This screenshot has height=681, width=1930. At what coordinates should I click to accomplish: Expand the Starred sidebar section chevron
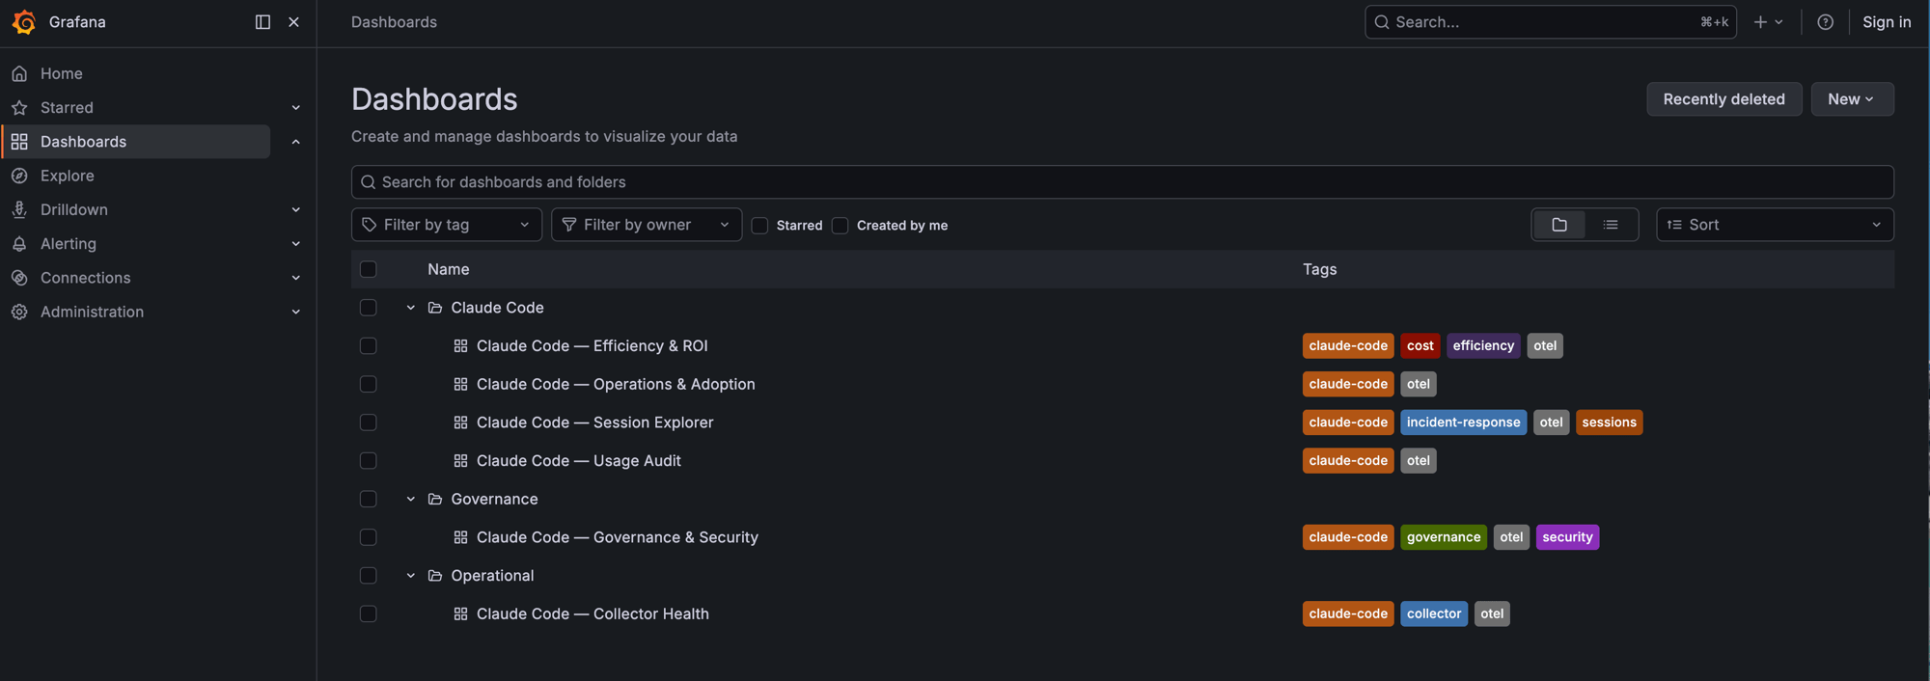coord(296,108)
